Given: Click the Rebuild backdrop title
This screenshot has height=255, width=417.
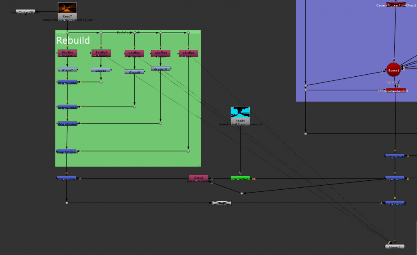Looking at the screenshot, I should pos(73,40).
